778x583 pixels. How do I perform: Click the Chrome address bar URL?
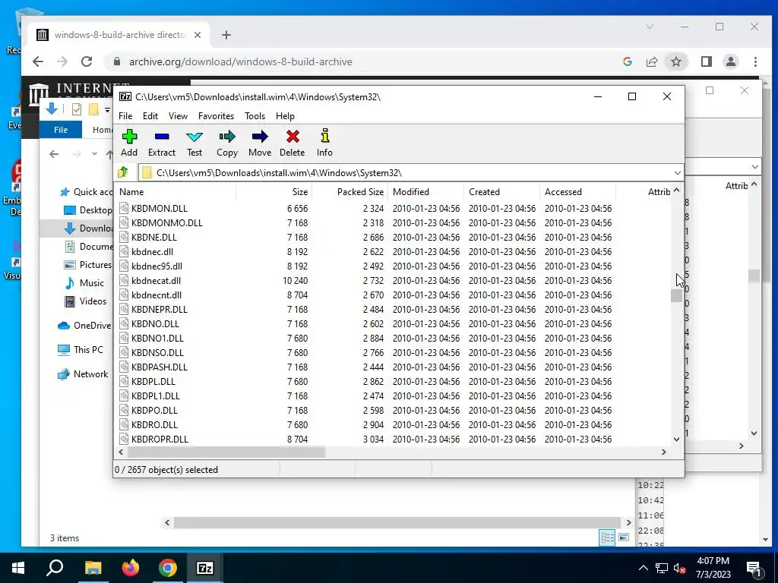point(241,61)
